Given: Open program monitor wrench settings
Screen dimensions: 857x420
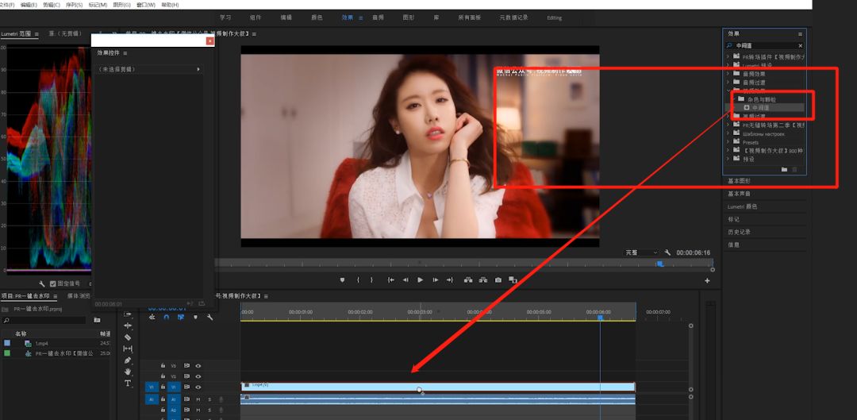Looking at the screenshot, I should coord(667,252).
